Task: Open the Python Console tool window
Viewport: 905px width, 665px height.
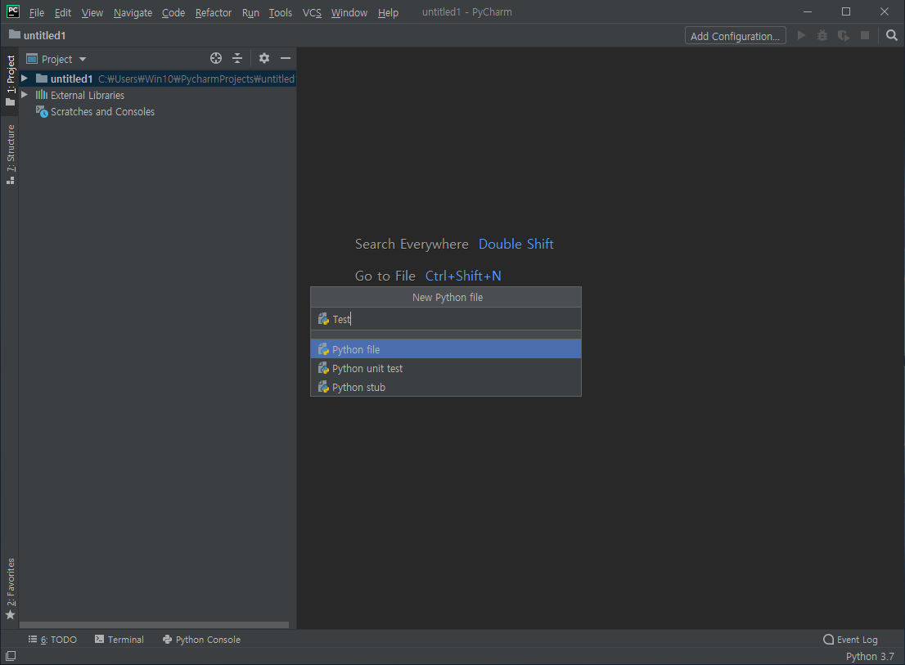Action: (201, 639)
